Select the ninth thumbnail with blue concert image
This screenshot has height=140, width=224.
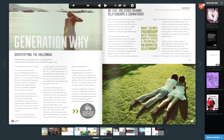(x=145, y=131)
